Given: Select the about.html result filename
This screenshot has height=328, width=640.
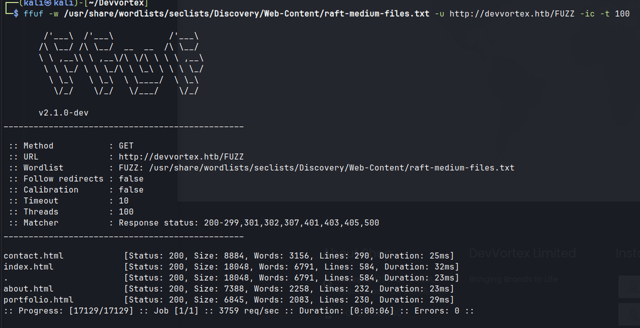Looking at the screenshot, I should [x=28, y=289].
